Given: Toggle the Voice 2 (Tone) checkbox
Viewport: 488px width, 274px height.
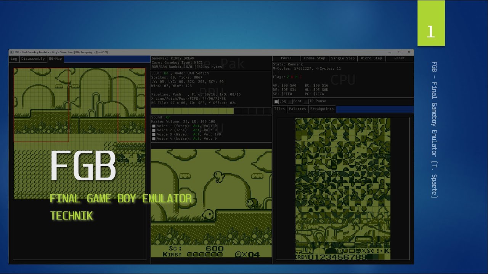Looking at the screenshot, I should 154,130.
